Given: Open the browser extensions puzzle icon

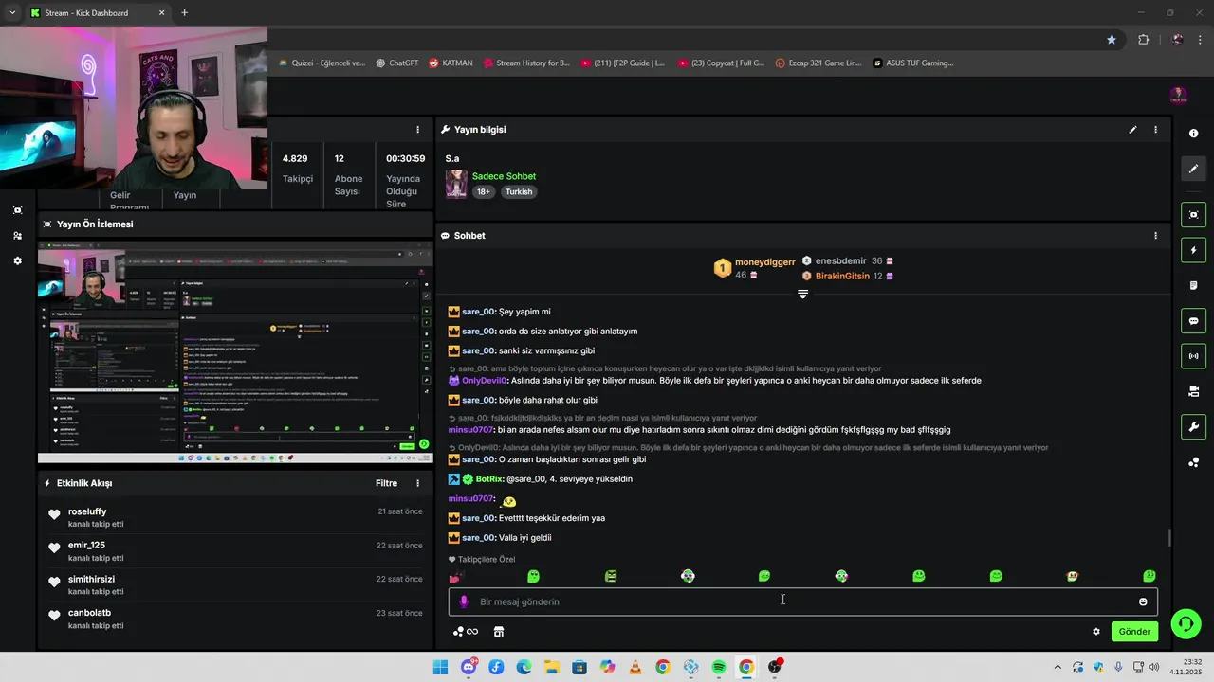Looking at the screenshot, I should tap(1143, 40).
